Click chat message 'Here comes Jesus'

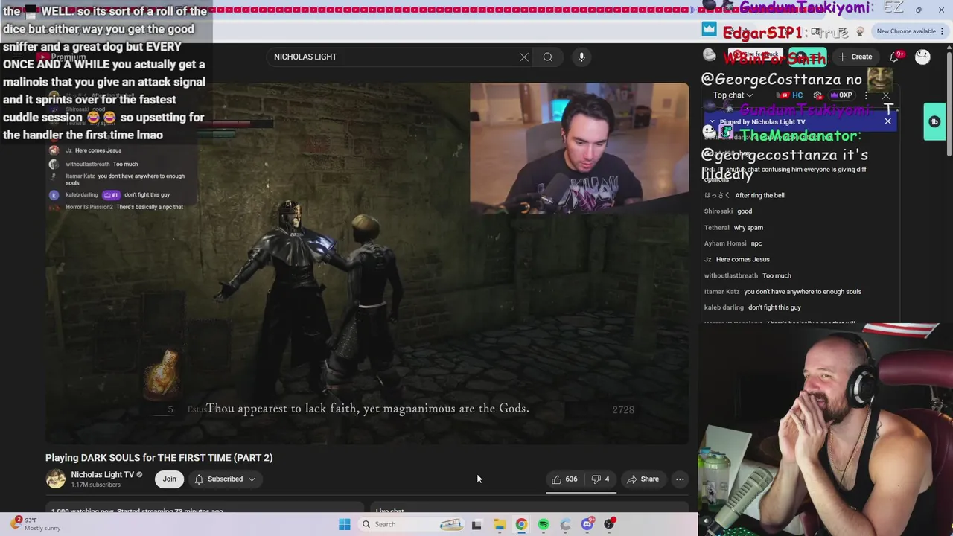(x=737, y=260)
